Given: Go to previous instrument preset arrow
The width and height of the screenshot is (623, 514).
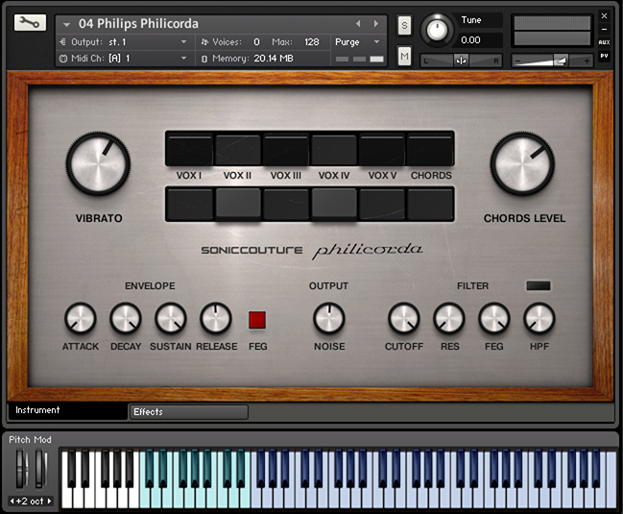Looking at the screenshot, I should coord(358,24).
